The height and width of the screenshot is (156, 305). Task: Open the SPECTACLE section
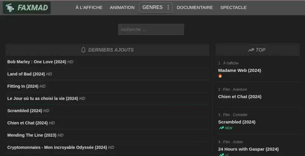pos(233,8)
